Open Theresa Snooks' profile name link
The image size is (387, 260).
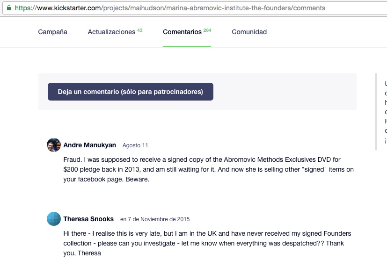[x=88, y=219]
